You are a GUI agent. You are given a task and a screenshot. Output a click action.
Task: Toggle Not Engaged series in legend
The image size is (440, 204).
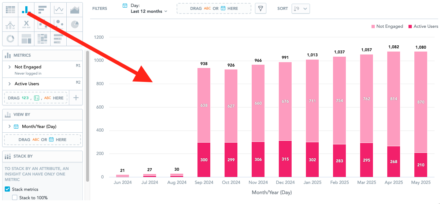(x=387, y=26)
